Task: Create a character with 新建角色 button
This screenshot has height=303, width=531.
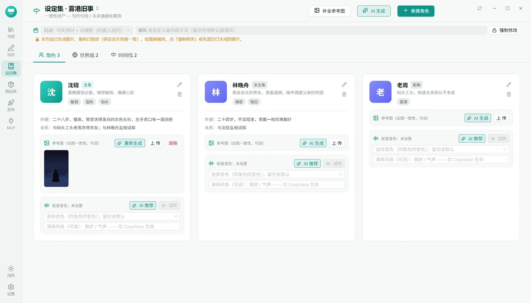Action: [416, 11]
